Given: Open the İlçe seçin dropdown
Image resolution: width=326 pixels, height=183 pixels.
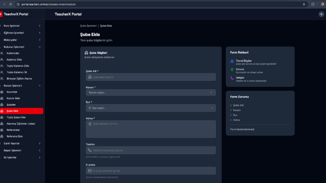Looking at the screenshot, I should (x=151, y=108).
